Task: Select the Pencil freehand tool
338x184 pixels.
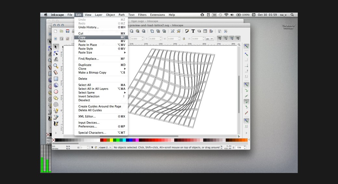Action: [56, 111]
